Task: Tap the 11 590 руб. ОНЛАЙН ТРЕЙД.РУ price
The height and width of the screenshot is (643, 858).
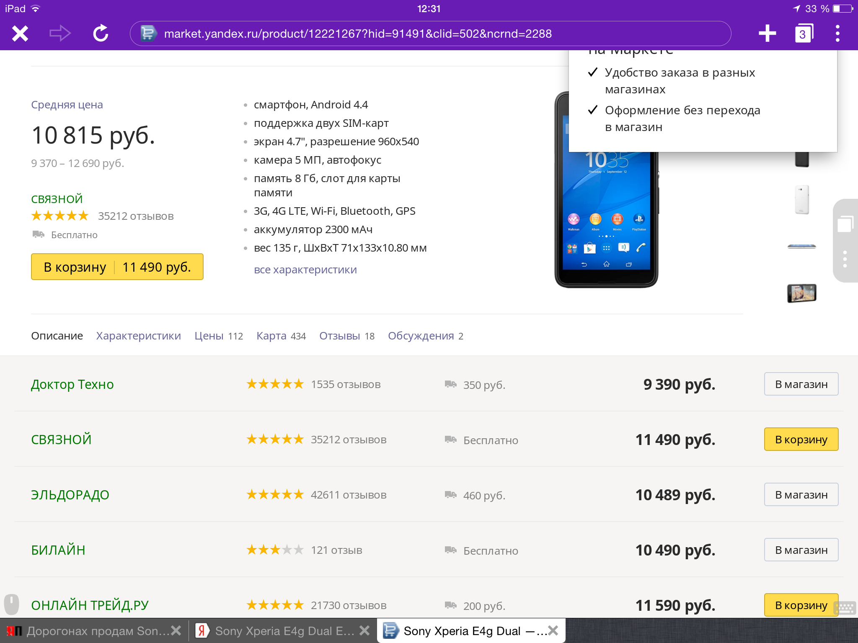Action: [x=675, y=605]
